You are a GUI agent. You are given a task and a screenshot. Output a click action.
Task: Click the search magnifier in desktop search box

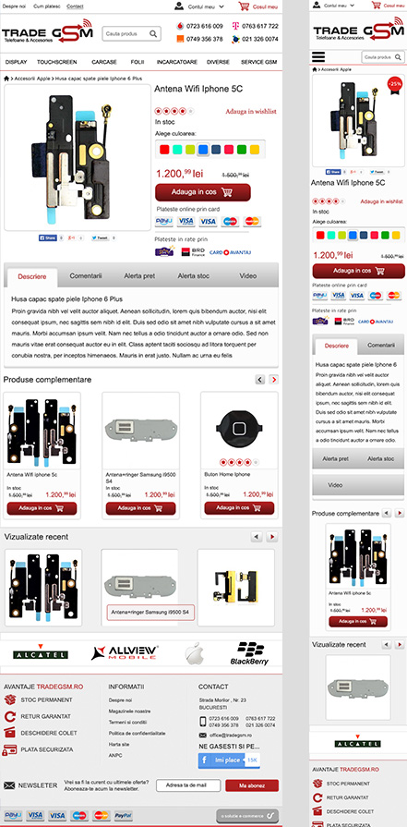pyautogui.click(x=153, y=34)
